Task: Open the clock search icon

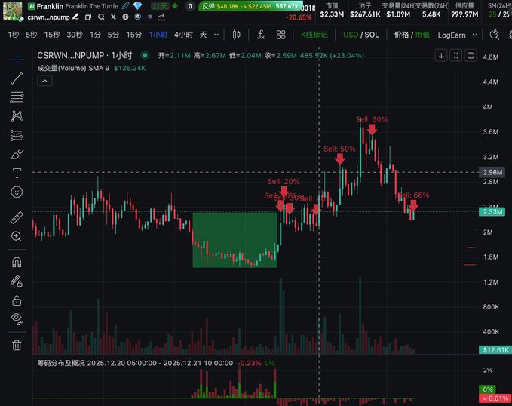Action: [x=495, y=35]
